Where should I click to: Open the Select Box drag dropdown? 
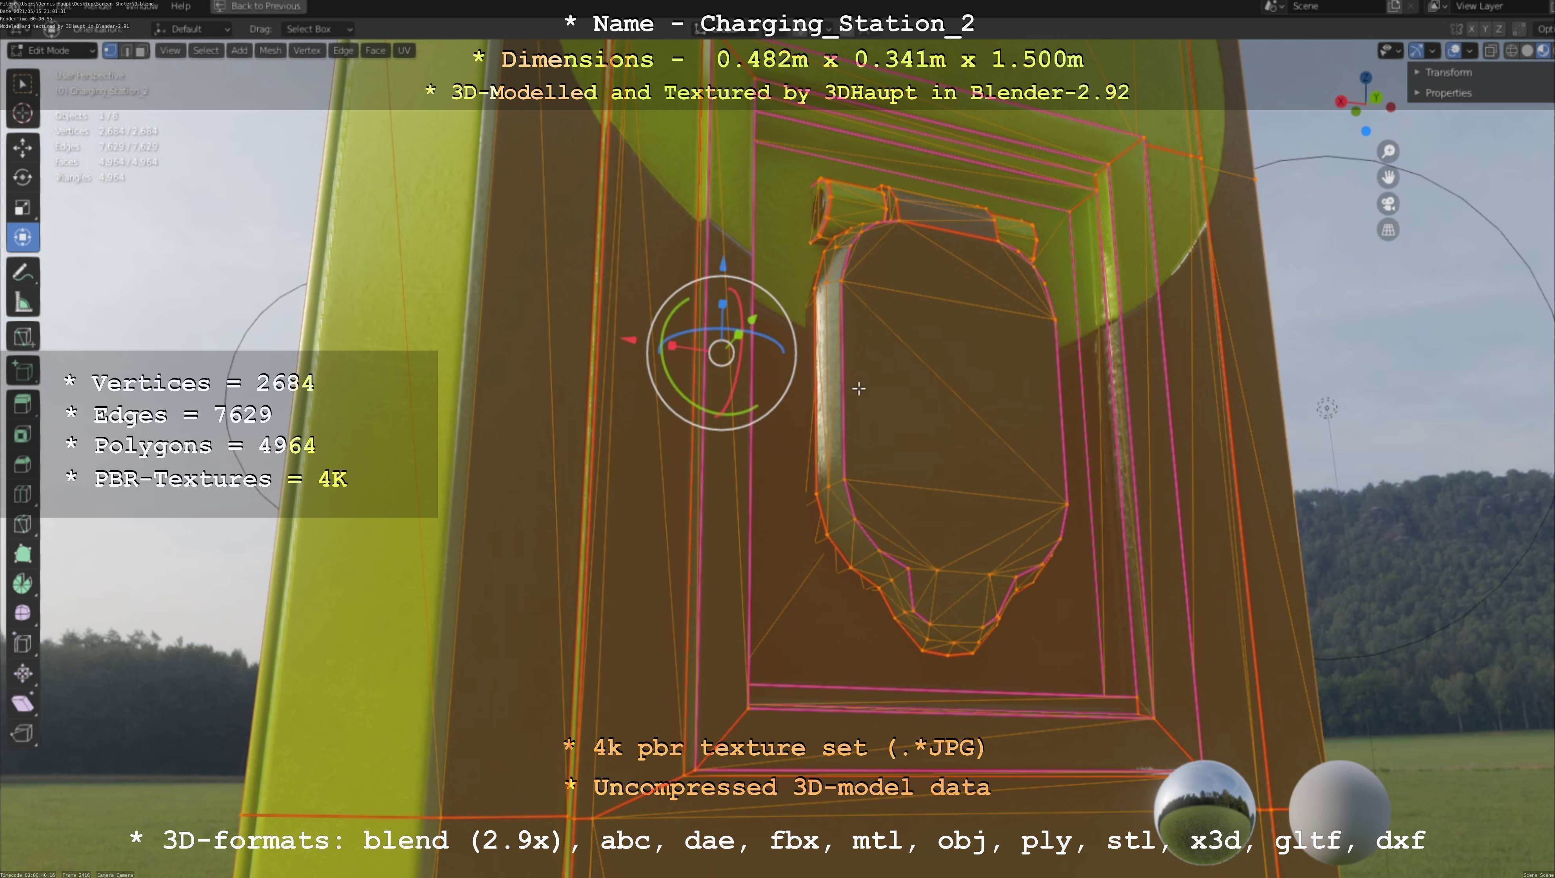pyautogui.click(x=318, y=29)
